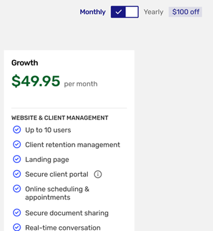Open Secure client portal info icon
This screenshot has height=231, width=213.
click(98, 174)
